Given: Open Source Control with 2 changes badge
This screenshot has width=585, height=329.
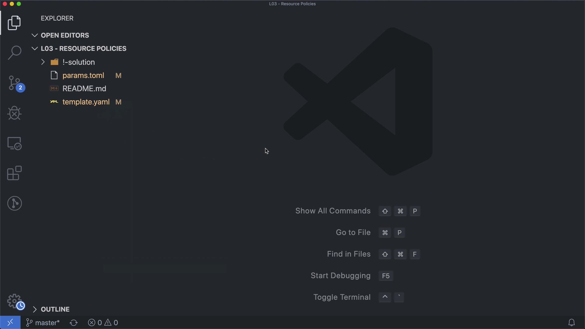Looking at the screenshot, I should click(x=14, y=83).
